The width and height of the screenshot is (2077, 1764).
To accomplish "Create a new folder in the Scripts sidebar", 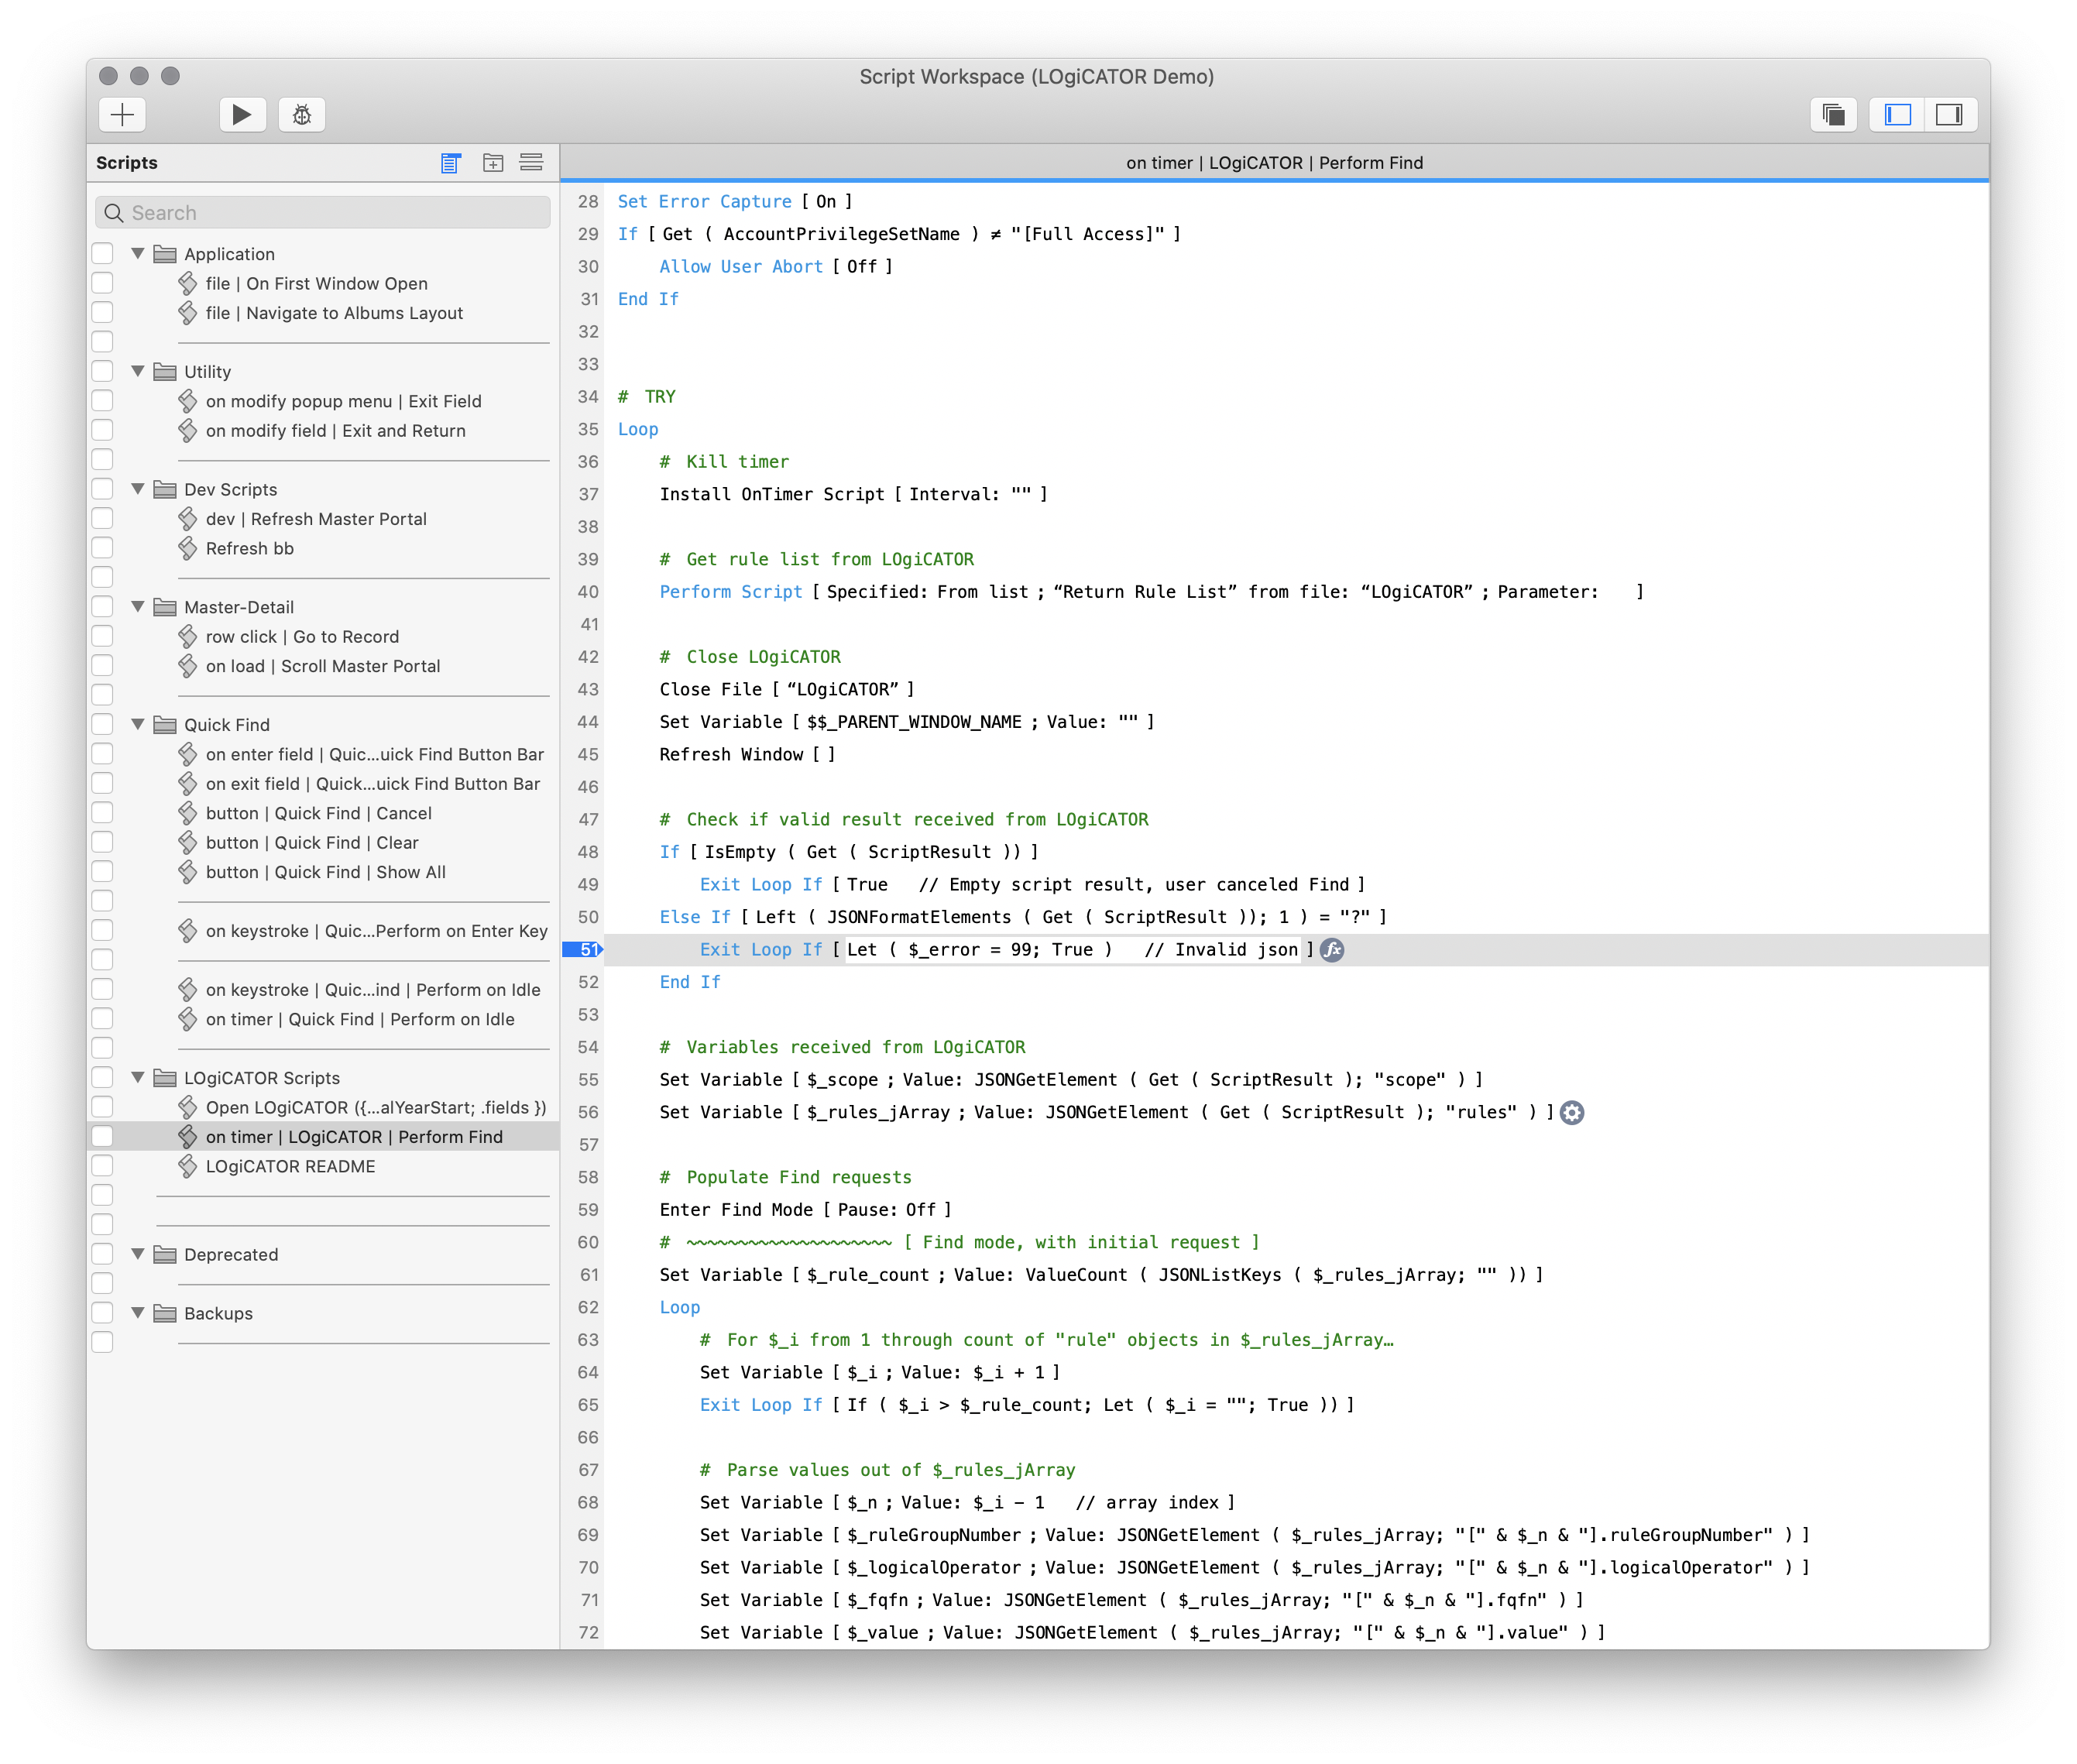I will click(x=492, y=162).
